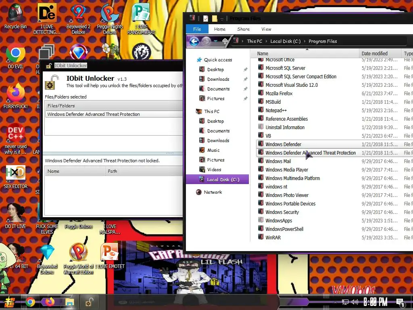Click the clock in the taskbar
This screenshot has width=413, height=310.
(375, 302)
